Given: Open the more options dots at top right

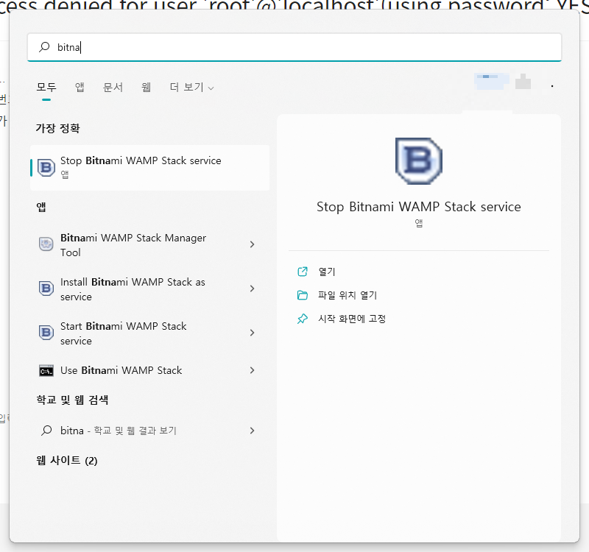Looking at the screenshot, I should (x=551, y=86).
